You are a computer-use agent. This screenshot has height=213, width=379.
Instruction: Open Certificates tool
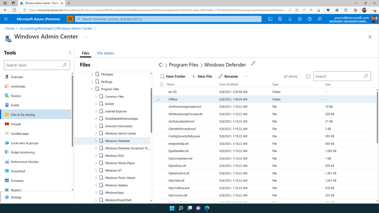[x=18, y=86]
